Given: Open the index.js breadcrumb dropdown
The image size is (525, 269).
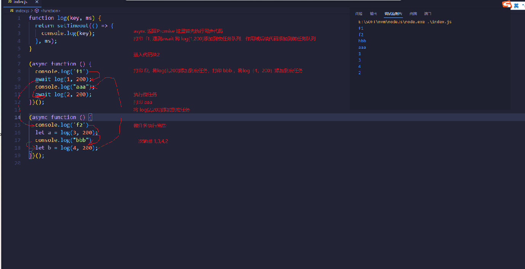Looking at the screenshot, I should point(22,11).
